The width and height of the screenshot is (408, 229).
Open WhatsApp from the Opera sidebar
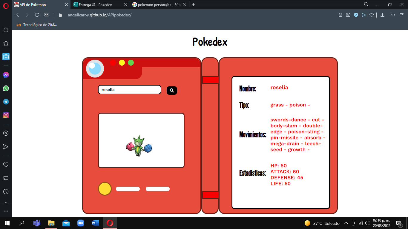(x=6, y=88)
